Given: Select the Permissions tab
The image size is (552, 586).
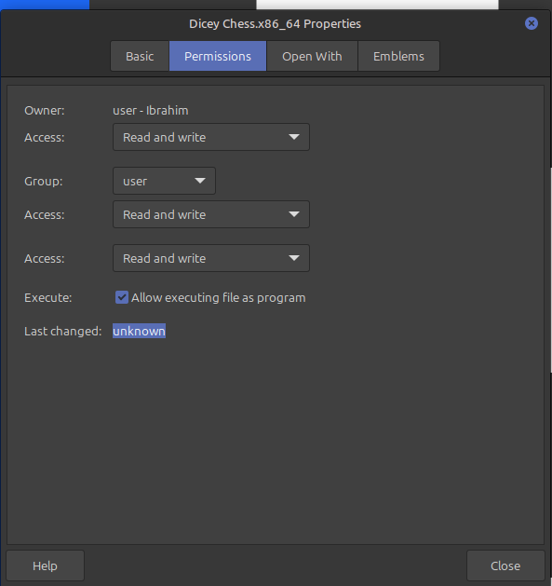Looking at the screenshot, I should pyautogui.click(x=218, y=56).
